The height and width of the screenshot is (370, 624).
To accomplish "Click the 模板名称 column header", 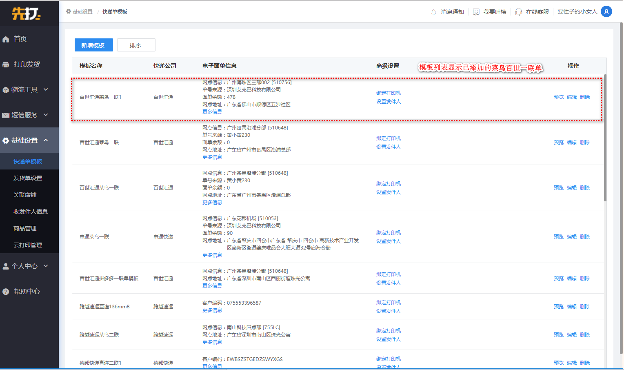I will (91, 66).
